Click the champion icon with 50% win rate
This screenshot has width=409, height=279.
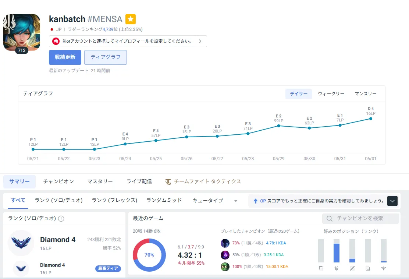click(x=225, y=255)
